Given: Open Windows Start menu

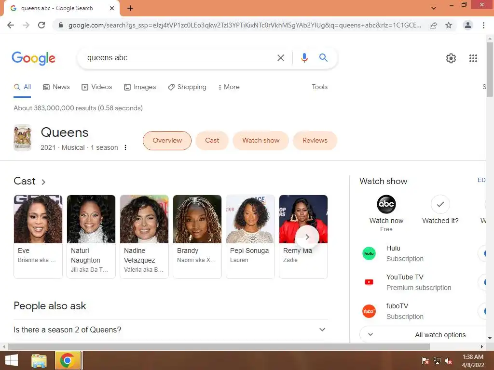Looking at the screenshot, I should point(12,360).
